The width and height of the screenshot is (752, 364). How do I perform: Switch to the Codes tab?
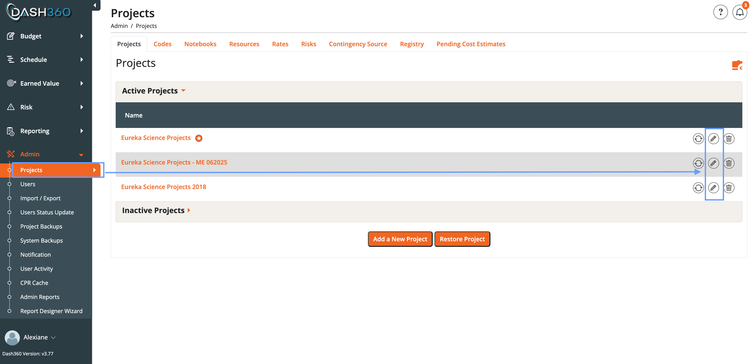tap(162, 44)
